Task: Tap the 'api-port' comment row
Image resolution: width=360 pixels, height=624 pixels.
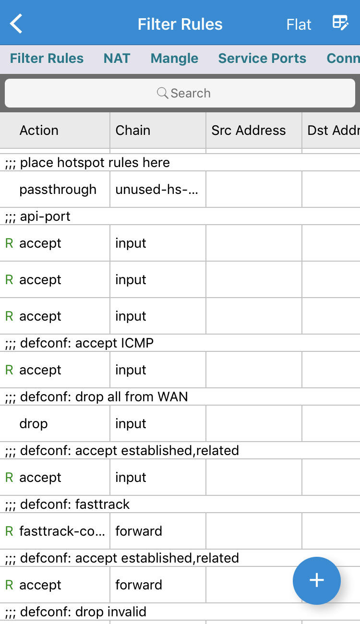Action: [45, 216]
